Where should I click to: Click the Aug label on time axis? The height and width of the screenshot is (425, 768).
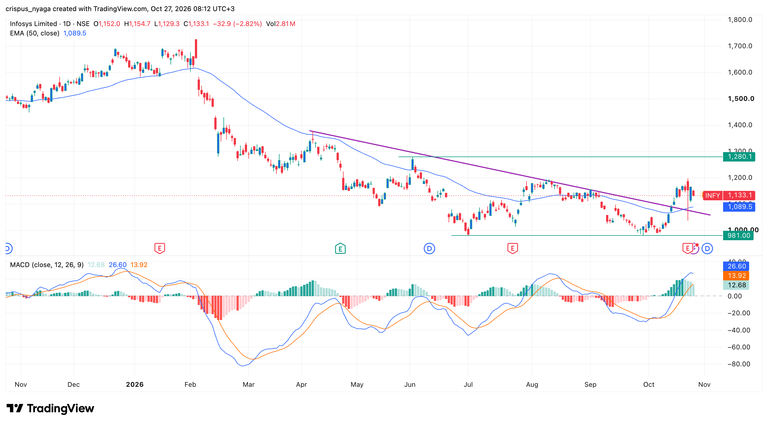tap(532, 385)
